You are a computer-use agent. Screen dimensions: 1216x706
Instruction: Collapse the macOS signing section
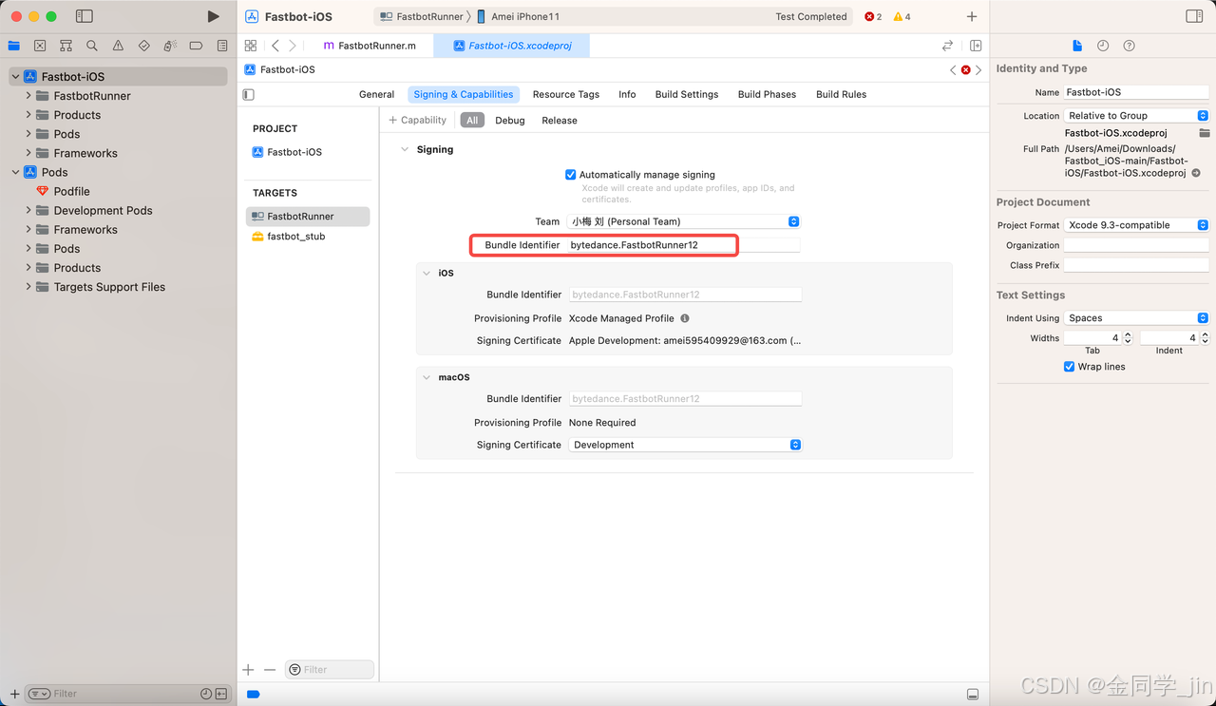[427, 377]
